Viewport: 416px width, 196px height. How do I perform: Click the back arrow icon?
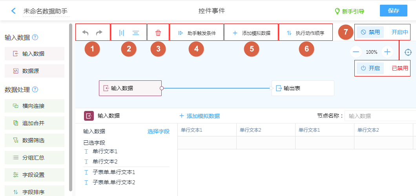pos(14,11)
